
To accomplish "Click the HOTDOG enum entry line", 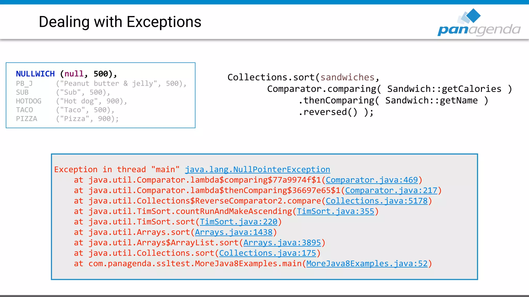I will tap(71, 101).
